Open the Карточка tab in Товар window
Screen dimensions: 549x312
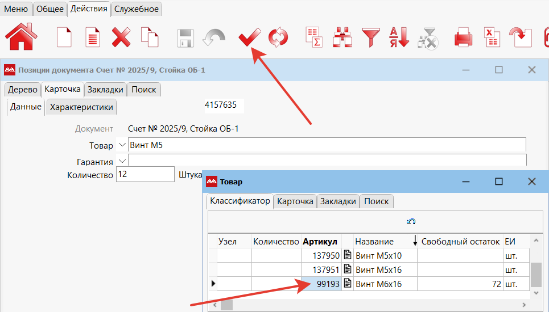pyautogui.click(x=295, y=201)
